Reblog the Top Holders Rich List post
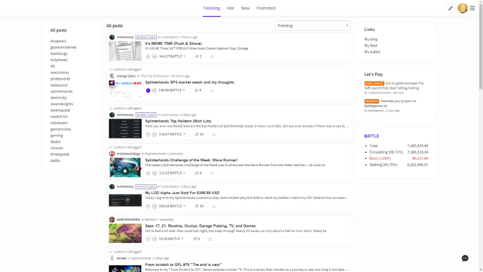 pos(214,134)
